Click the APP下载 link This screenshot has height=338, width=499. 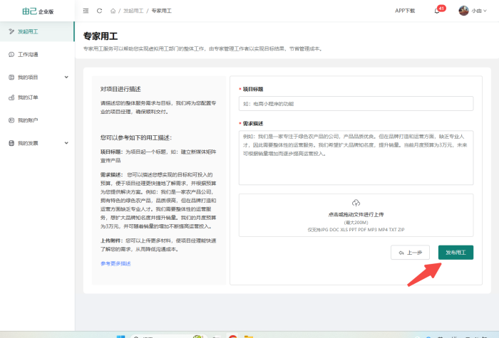click(x=405, y=11)
